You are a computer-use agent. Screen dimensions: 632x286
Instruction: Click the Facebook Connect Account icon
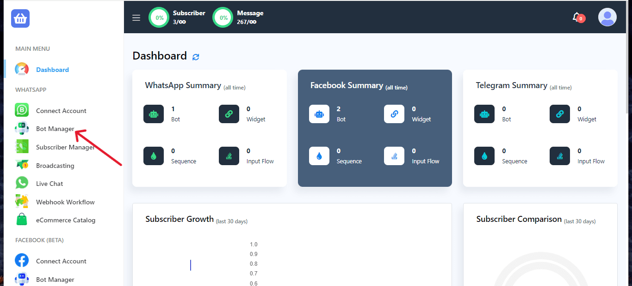22,261
